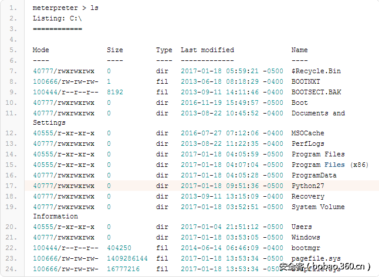
Task: Click the mode '100444/r--r--r--' on BOOTSECT.BAK row
Action: 66,92
